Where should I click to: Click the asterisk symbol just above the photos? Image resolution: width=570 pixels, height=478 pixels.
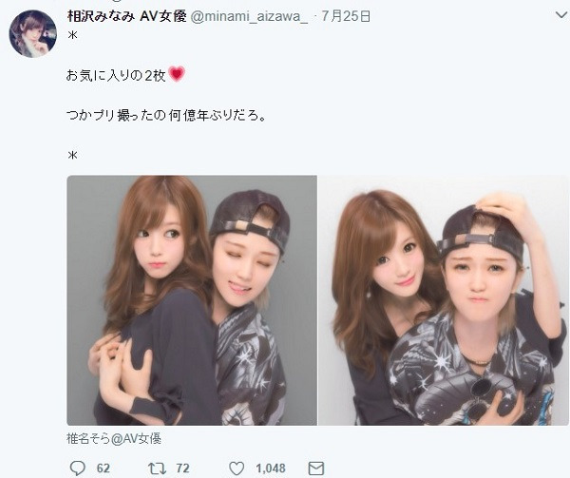[x=72, y=155]
